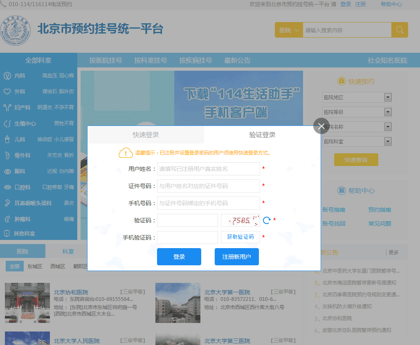420x345 pixels.
Task: Click the 7585 captcha image
Action: 240,220
